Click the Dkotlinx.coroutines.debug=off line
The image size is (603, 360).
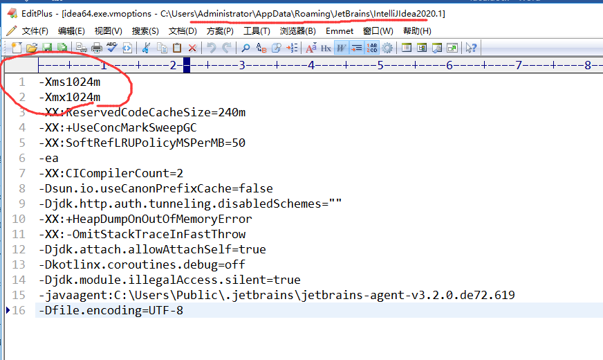coord(142,264)
